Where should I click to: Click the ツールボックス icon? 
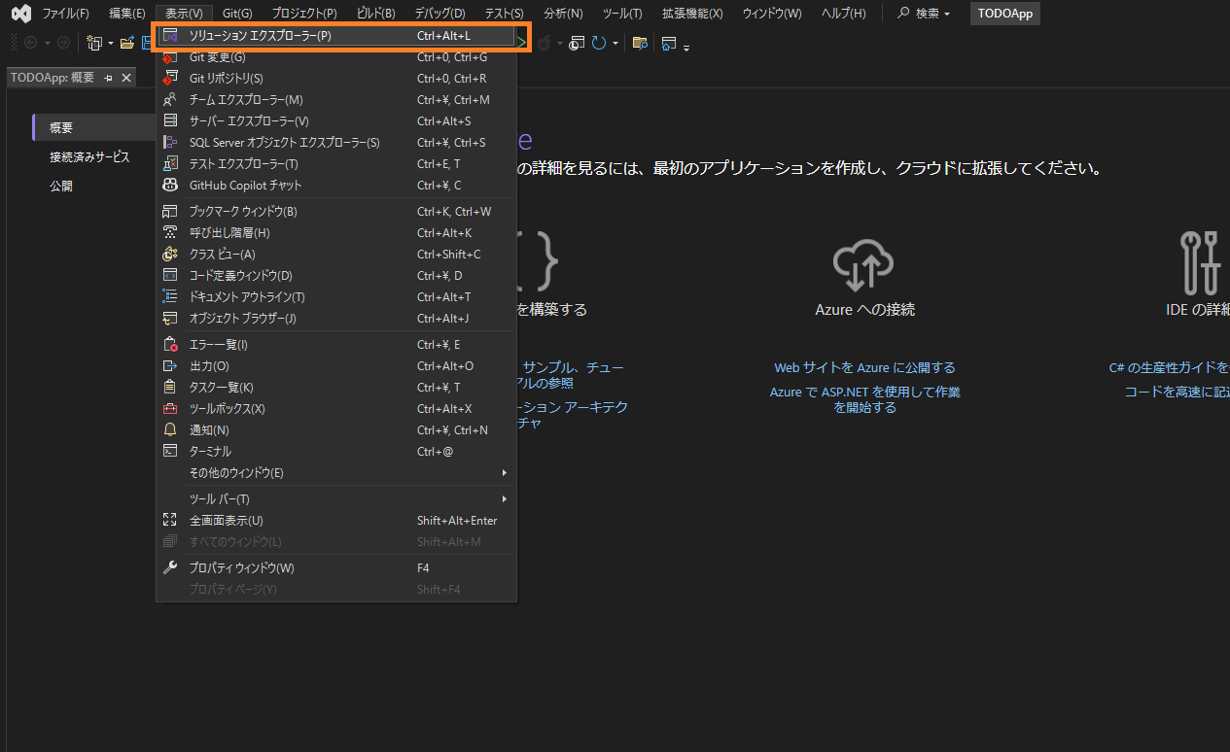tap(169, 409)
